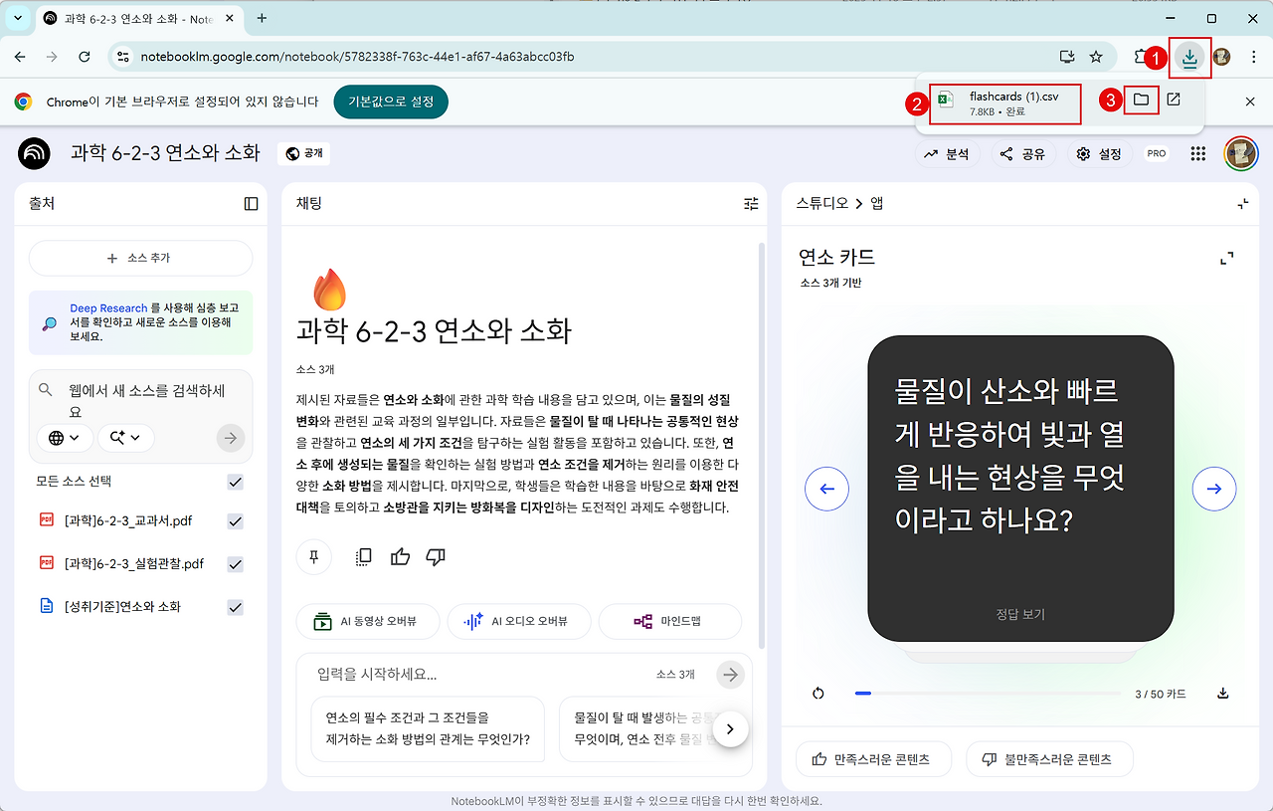This screenshot has height=811, width=1273.
Task: Go back to the previous page
Action: (20, 57)
